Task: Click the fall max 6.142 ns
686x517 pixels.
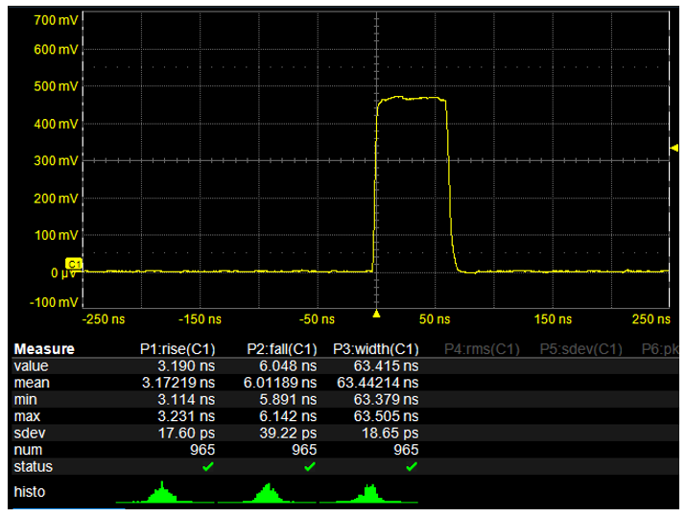Action: 288,416
